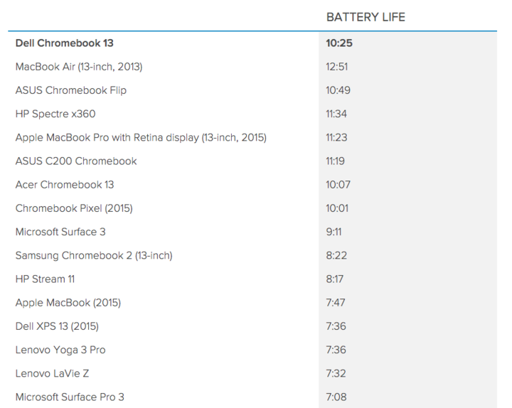
Task: Click the 7:08 battery life cell
Action: tap(336, 397)
